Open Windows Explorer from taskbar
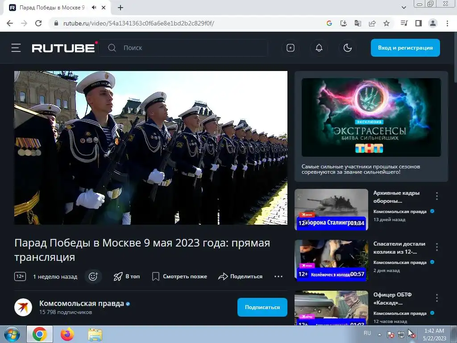 click(95, 334)
